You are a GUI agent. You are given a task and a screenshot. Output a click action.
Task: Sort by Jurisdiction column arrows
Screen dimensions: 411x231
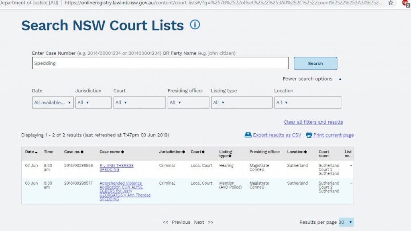[183, 152]
